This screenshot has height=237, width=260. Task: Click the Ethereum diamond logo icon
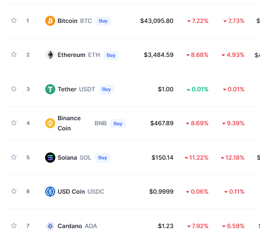(50, 55)
